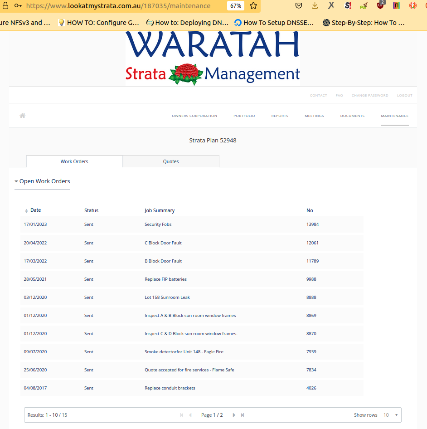Viewport: 427px width, 429px height.
Task: Click the PDF extension icon
Action: pyautogui.click(x=364, y=5)
